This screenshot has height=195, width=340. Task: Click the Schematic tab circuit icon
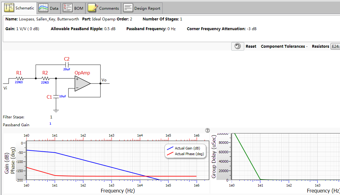pos(9,8)
